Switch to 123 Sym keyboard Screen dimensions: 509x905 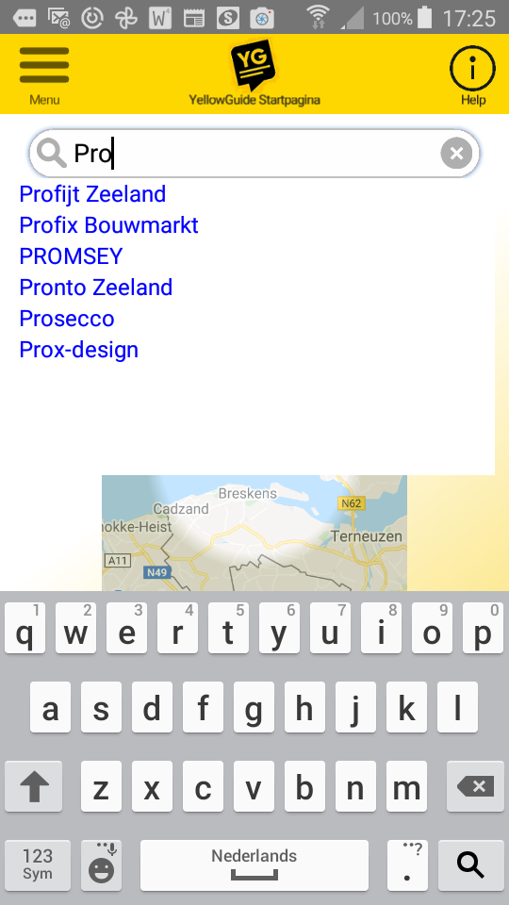point(38,865)
